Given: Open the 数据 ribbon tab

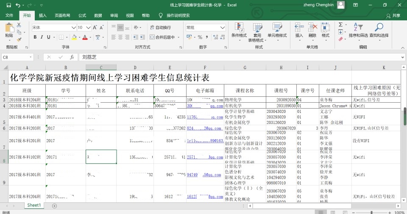Looking at the screenshot, I should pos(98,15).
